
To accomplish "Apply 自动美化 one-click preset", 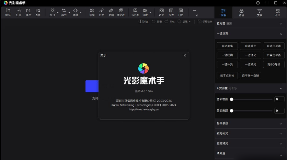I will point(227,46).
